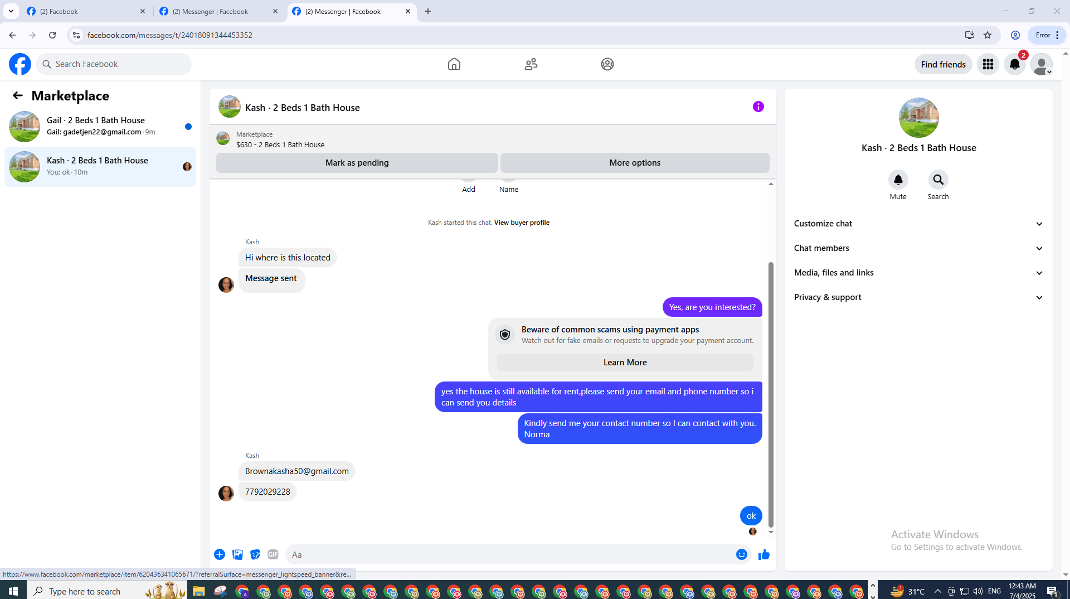Send a thumbs-up like
Screen dimensions: 1070x599
coord(764,554)
